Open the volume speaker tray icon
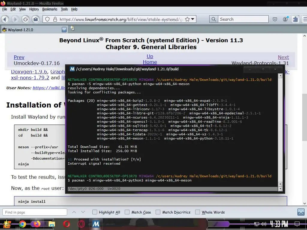The width and height of the screenshot is (307, 230). tap(264, 224)
